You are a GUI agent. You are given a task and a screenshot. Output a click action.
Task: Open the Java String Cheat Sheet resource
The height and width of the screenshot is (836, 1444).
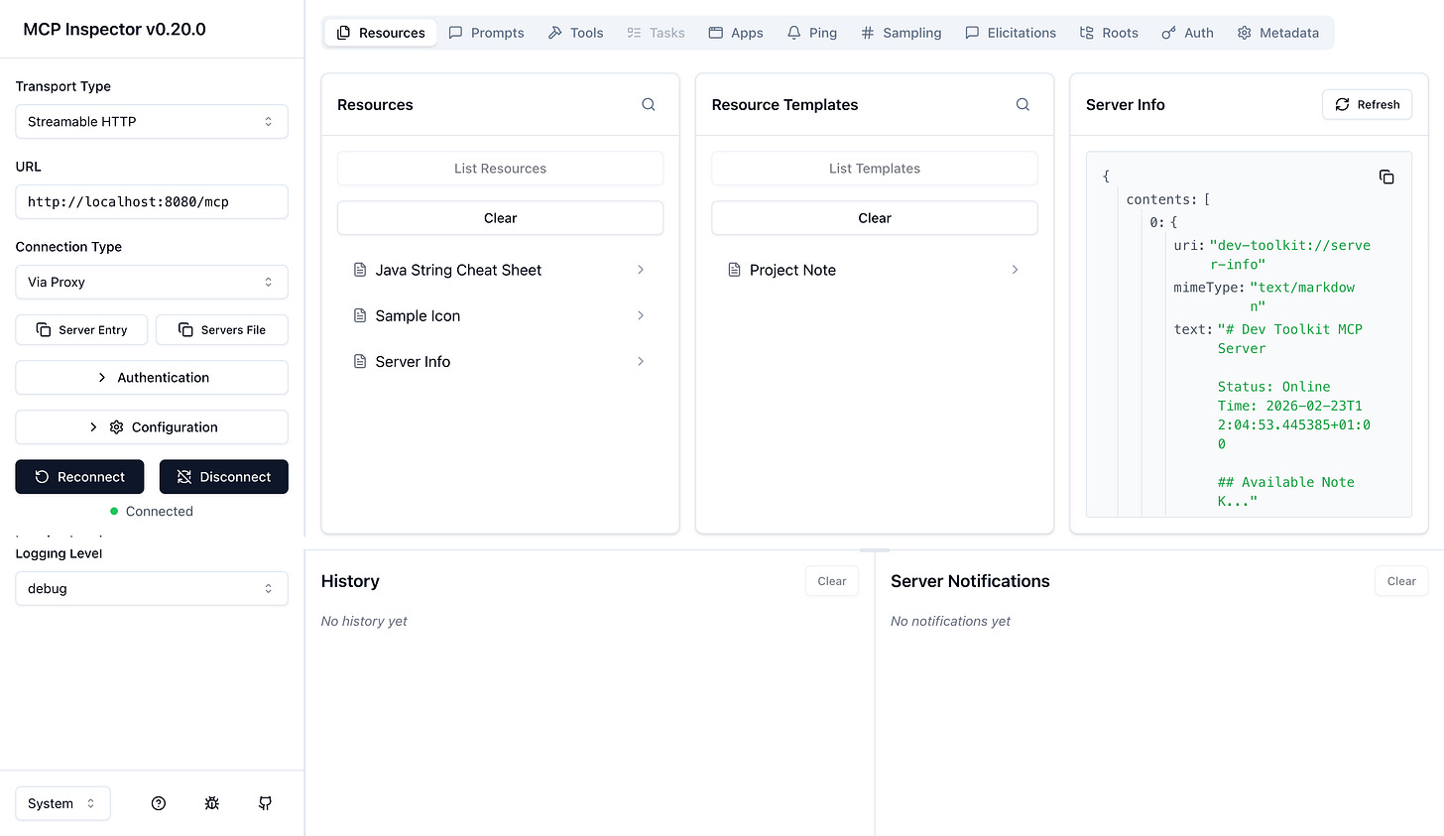(458, 269)
